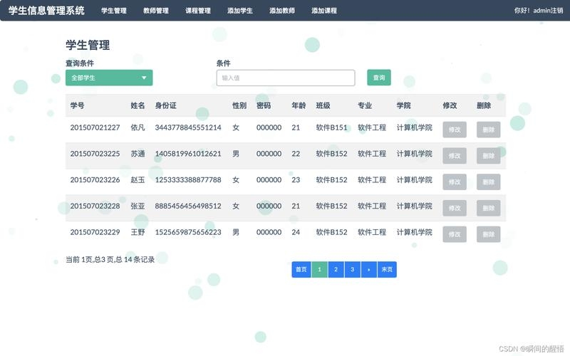Image resolution: width=570 pixels, height=356 pixels.
Task: Click the name 苏通 in table
Action: click(138, 154)
